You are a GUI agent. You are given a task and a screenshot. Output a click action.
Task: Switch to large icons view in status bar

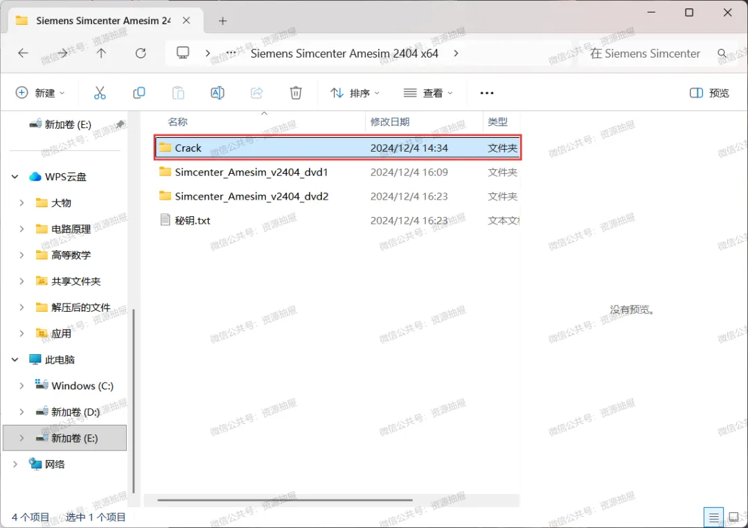pyautogui.click(x=733, y=517)
